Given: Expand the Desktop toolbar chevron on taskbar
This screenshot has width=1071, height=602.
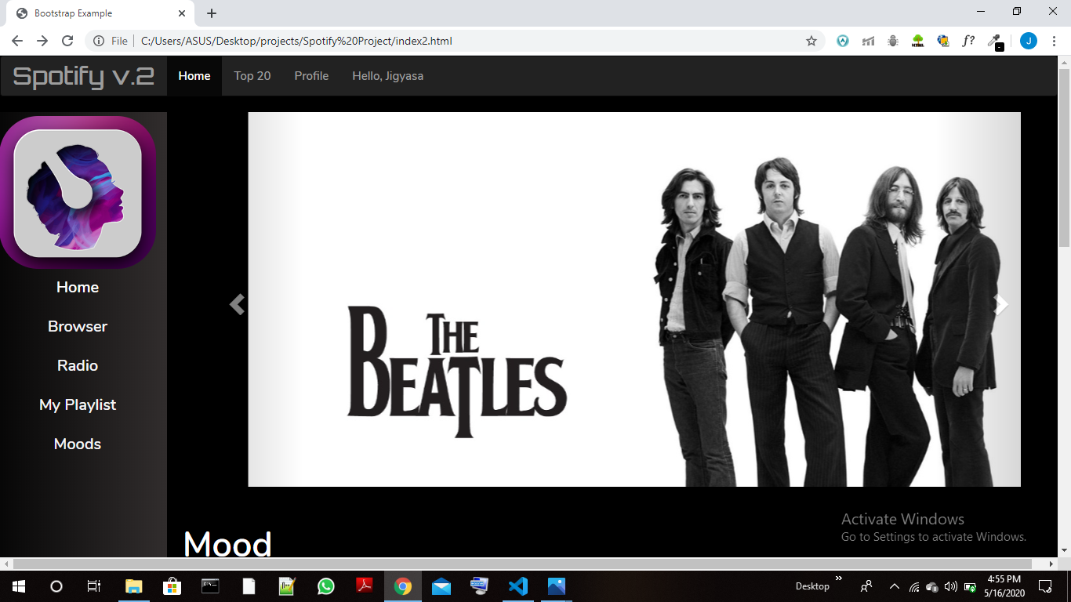Looking at the screenshot, I should 839,578.
